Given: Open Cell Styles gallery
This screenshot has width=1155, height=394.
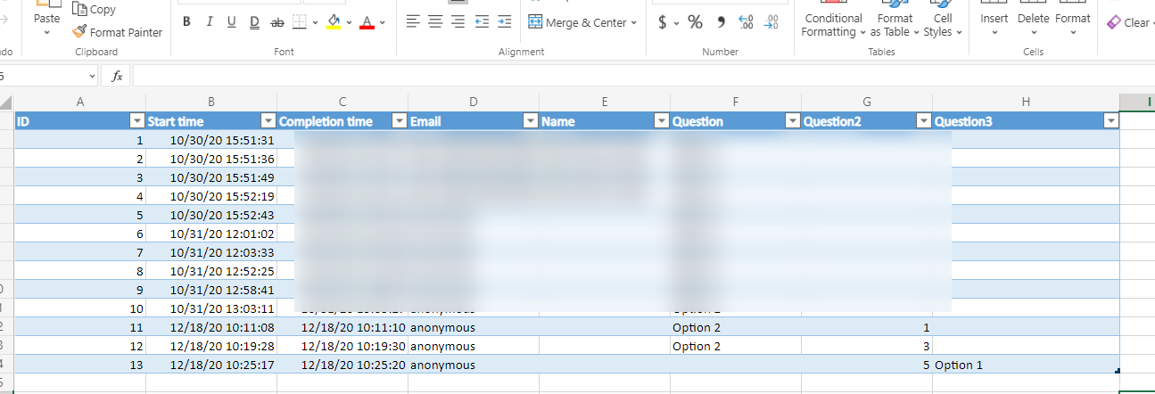Looking at the screenshot, I should click(x=943, y=21).
